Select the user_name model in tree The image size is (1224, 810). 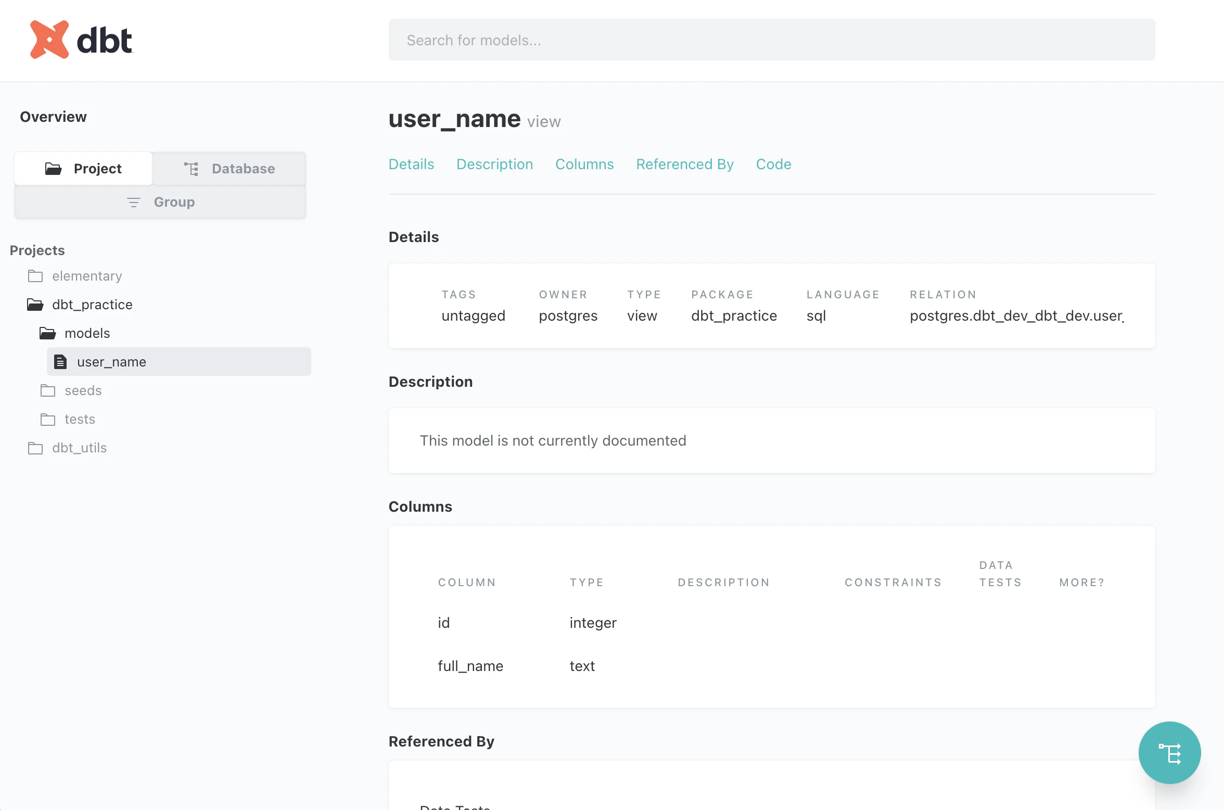pyautogui.click(x=179, y=362)
